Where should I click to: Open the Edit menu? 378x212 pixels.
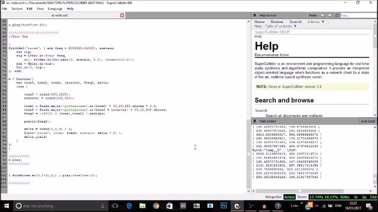(30, 9)
